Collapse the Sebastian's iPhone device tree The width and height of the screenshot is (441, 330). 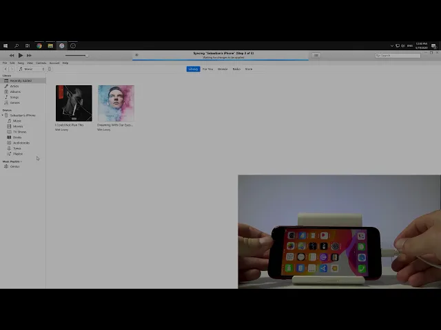coord(3,115)
